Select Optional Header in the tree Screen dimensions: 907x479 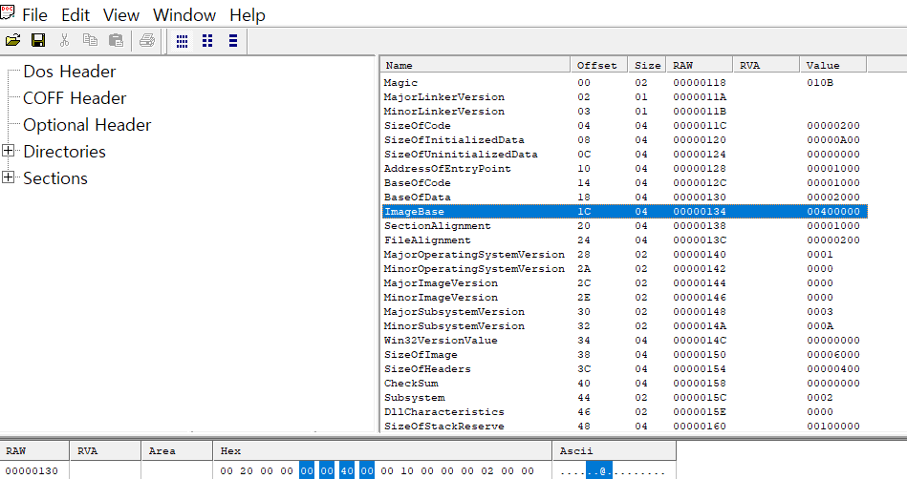click(x=87, y=125)
